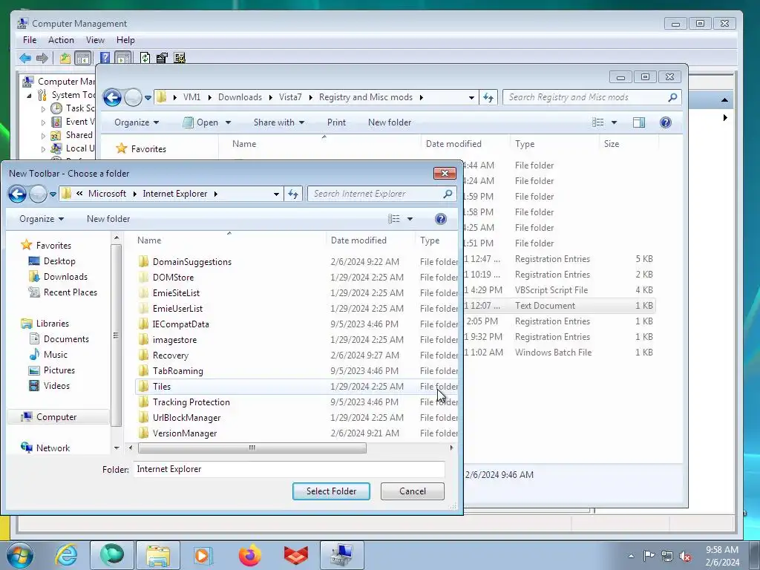Click Select Folder button
Viewport: 760px width, 570px height.
pyautogui.click(x=331, y=491)
